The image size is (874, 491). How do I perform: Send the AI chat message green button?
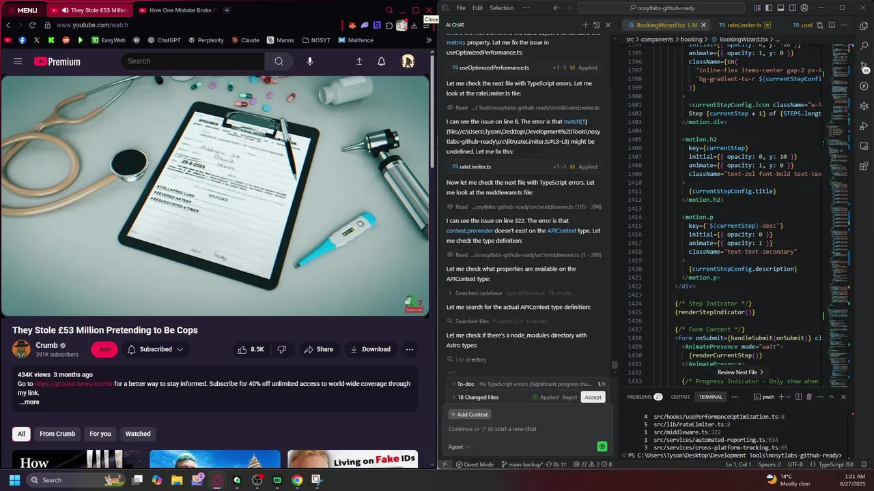pyautogui.click(x=602, y=447)
